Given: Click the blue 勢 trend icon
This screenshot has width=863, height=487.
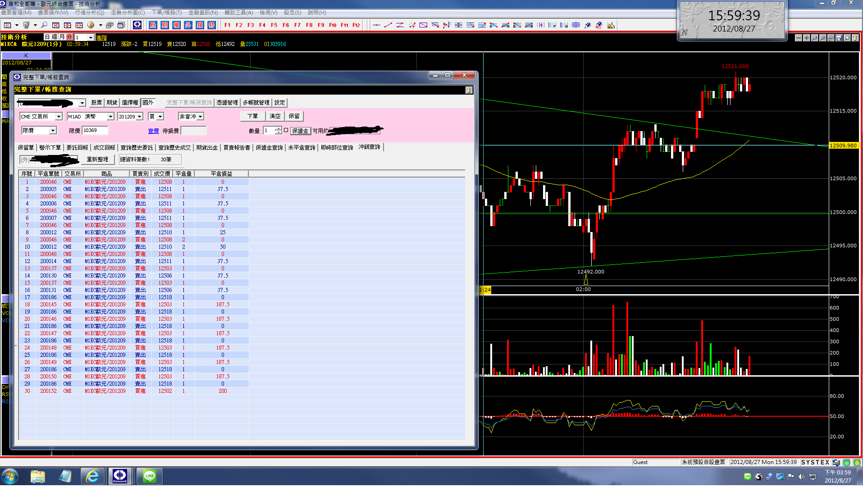Looking at the screenshot, I should 212,25.
